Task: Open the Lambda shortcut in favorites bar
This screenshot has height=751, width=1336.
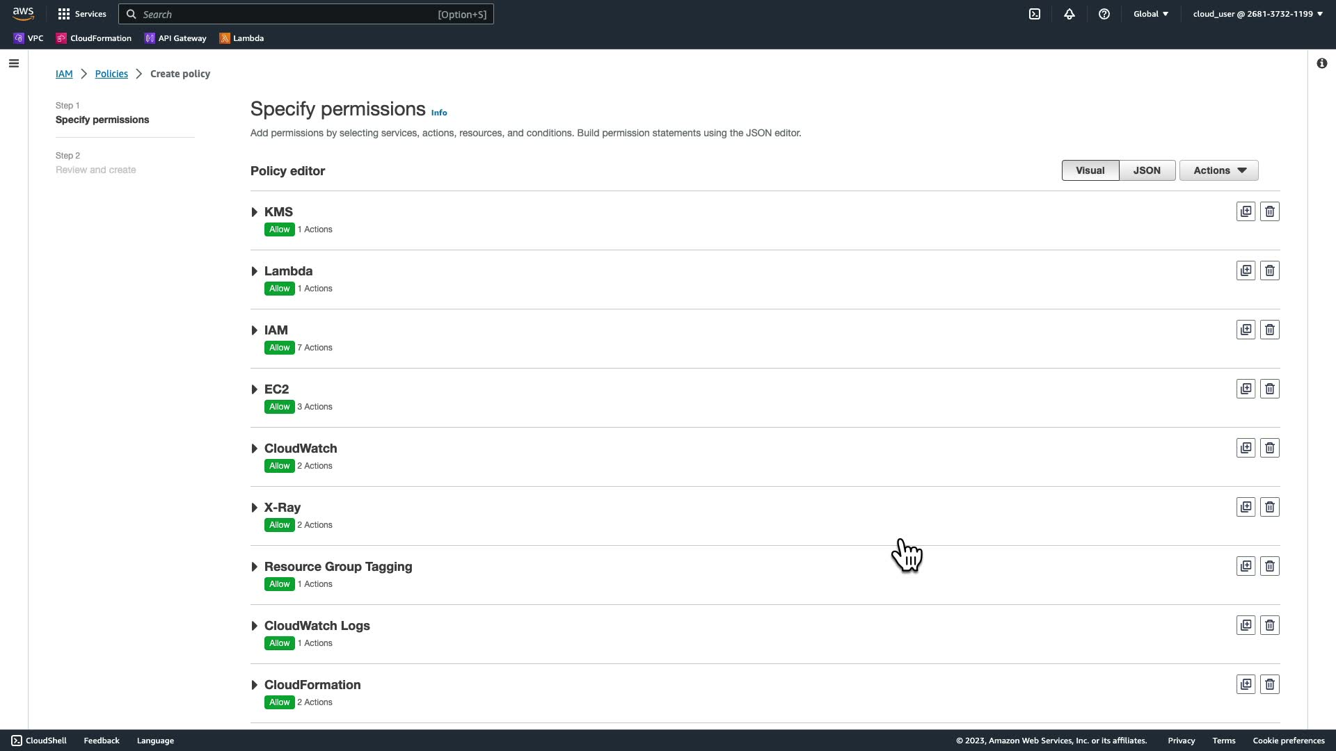Action: [241, 38]
